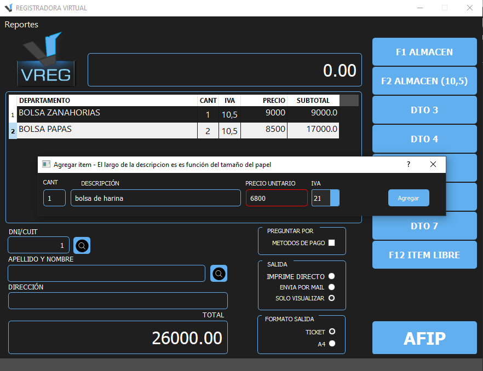Click the DTO 4 button
Viewport: 483px width, 371px height.
pyautogui.click(x=424, y=139)
